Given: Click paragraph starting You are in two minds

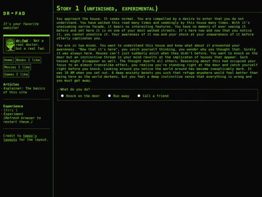Looking at the screenshot, I should (157, 63).
